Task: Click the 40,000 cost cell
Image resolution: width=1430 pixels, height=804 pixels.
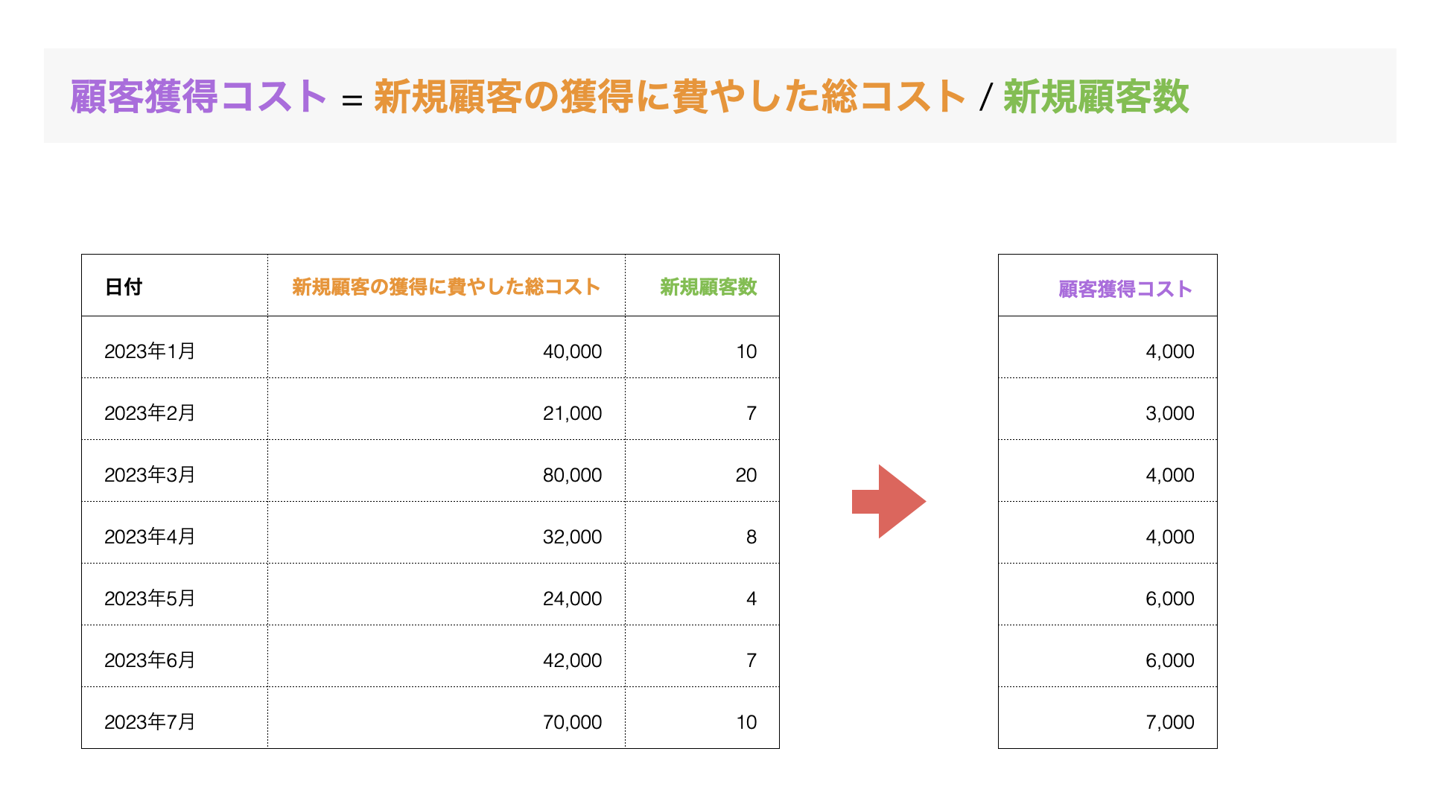Action: pos(572,351)
